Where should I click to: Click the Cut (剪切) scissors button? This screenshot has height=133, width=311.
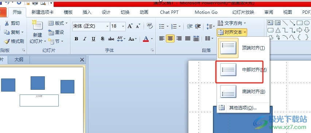(12, 23)
